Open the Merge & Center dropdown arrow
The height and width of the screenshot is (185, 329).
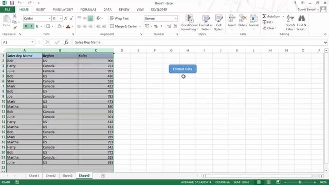point(140,26)
